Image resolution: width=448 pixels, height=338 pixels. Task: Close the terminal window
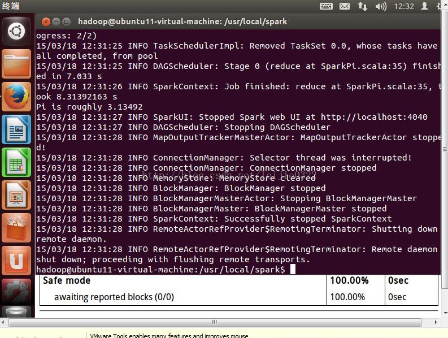coord(46,21)
